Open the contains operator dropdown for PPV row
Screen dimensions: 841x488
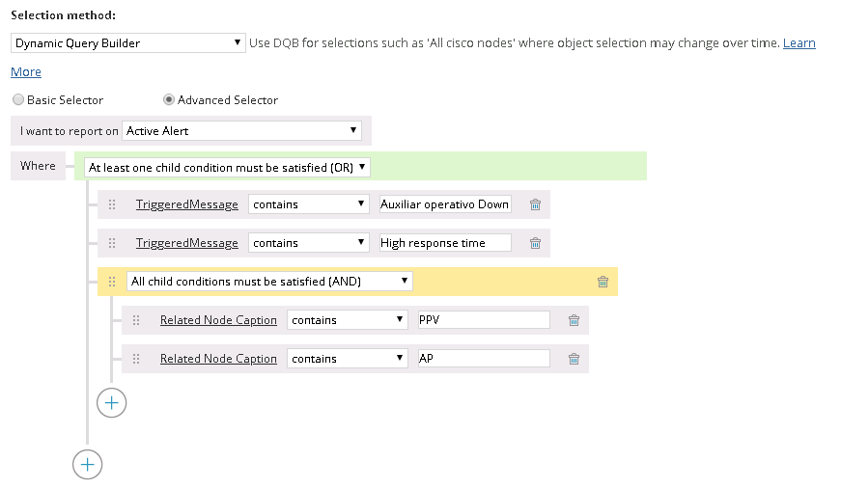[347, 320]
